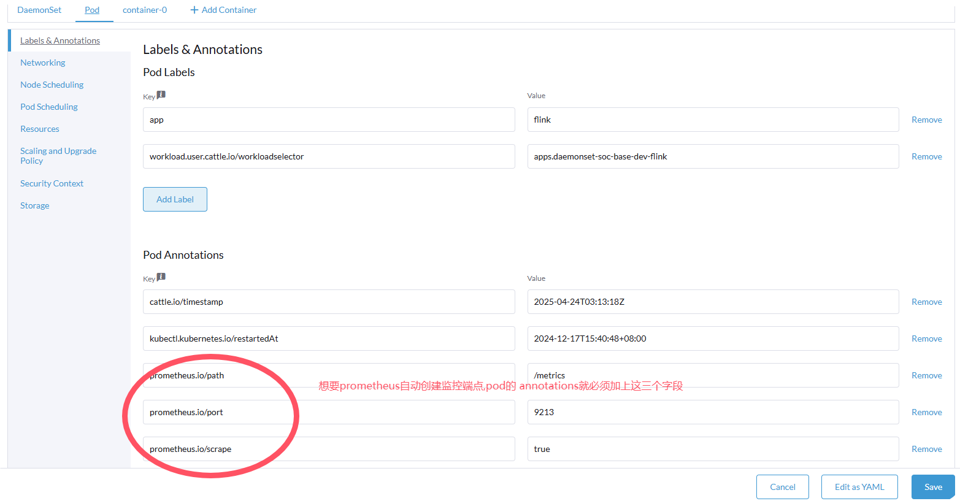The image size is (960, 501).
Task: Remove the workloadselector label
Action: [x=927, y=156]
